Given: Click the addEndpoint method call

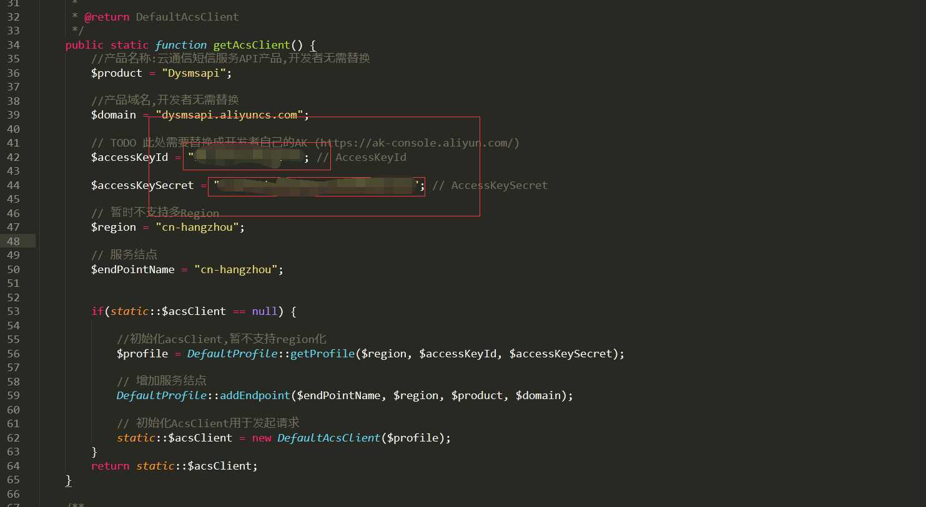Looking at the screenshot, I should pyautogui.click(x=255, y=395).
